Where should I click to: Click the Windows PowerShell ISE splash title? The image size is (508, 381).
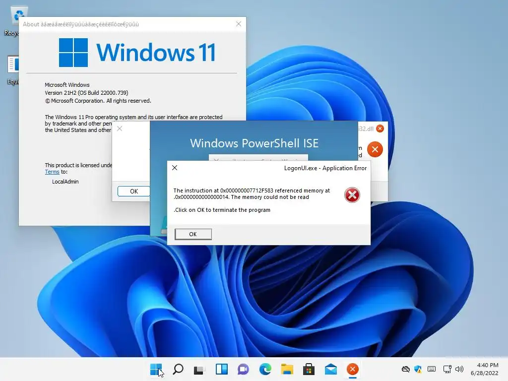(x=254, y=143)
